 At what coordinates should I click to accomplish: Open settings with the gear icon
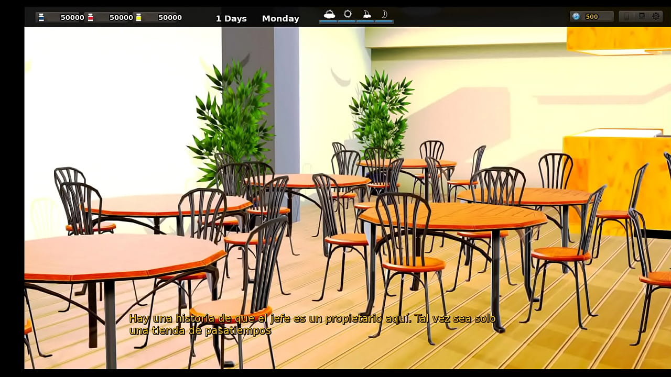[x=656, y=17]
